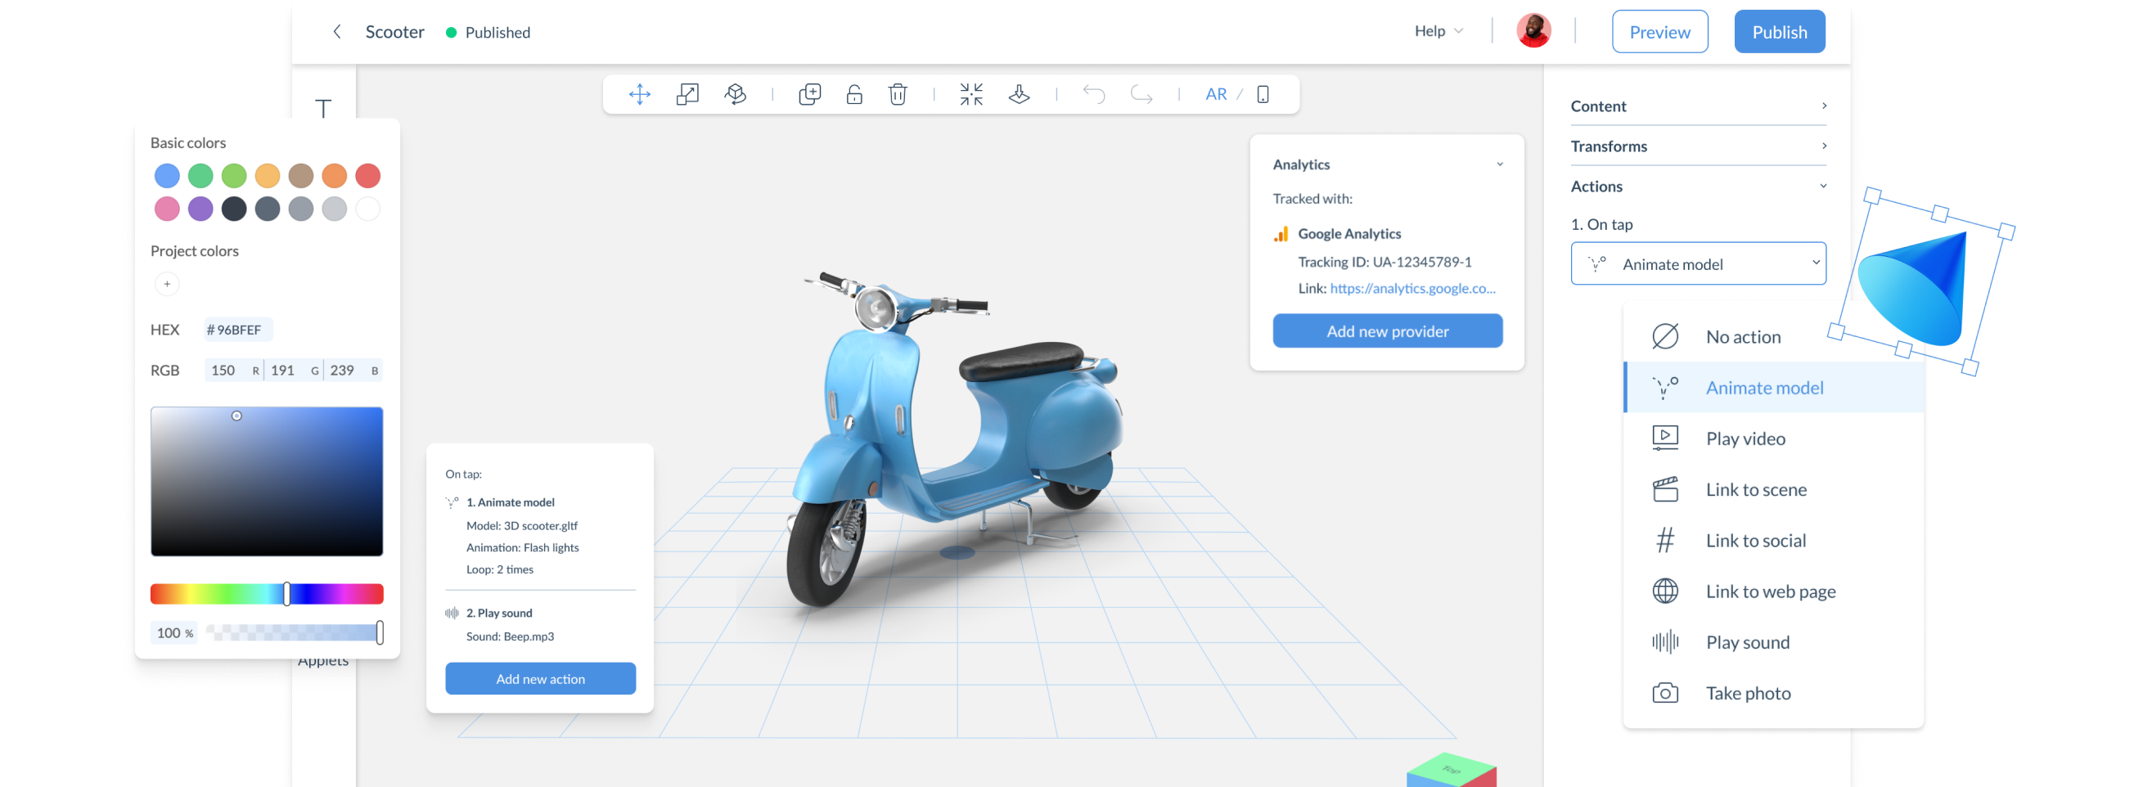Edit the HEX color value field
The width and height of the screenshot is (2134, 787).
click(236, 329)
